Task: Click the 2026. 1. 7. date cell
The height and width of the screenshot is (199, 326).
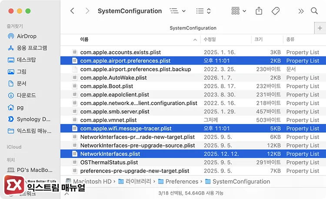Action: tap(218, 78)
